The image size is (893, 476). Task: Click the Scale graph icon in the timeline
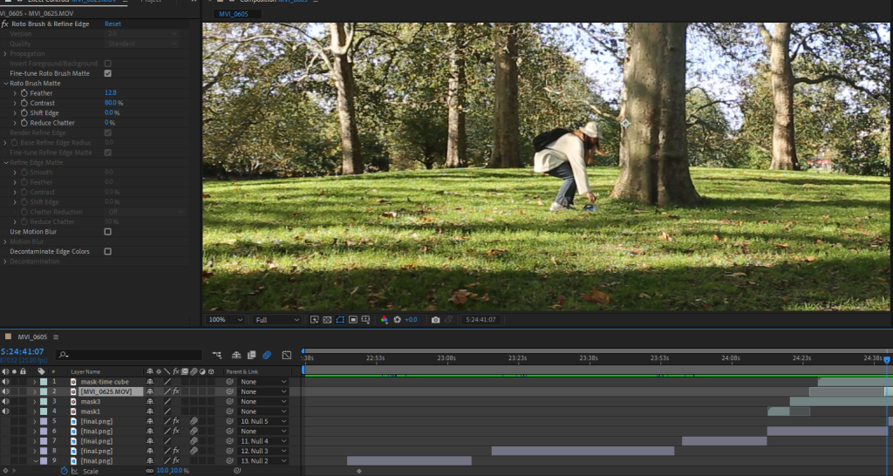75,471
